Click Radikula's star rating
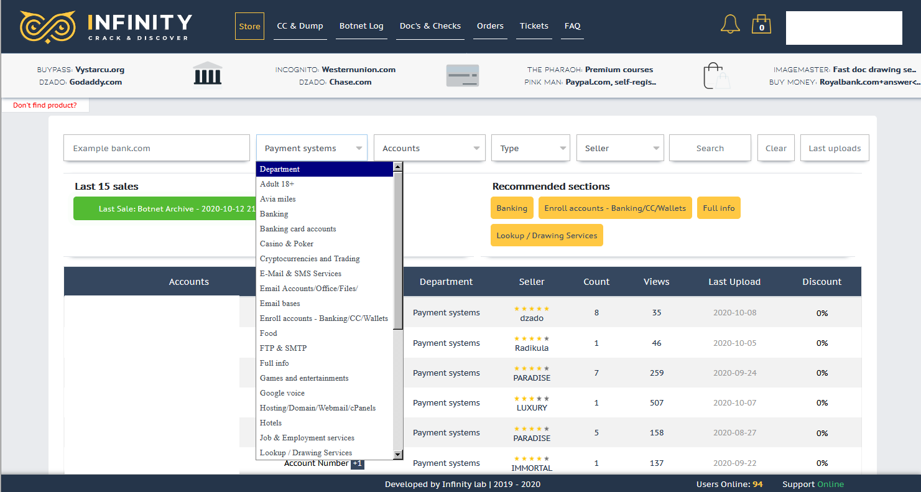 pos(532,339)
